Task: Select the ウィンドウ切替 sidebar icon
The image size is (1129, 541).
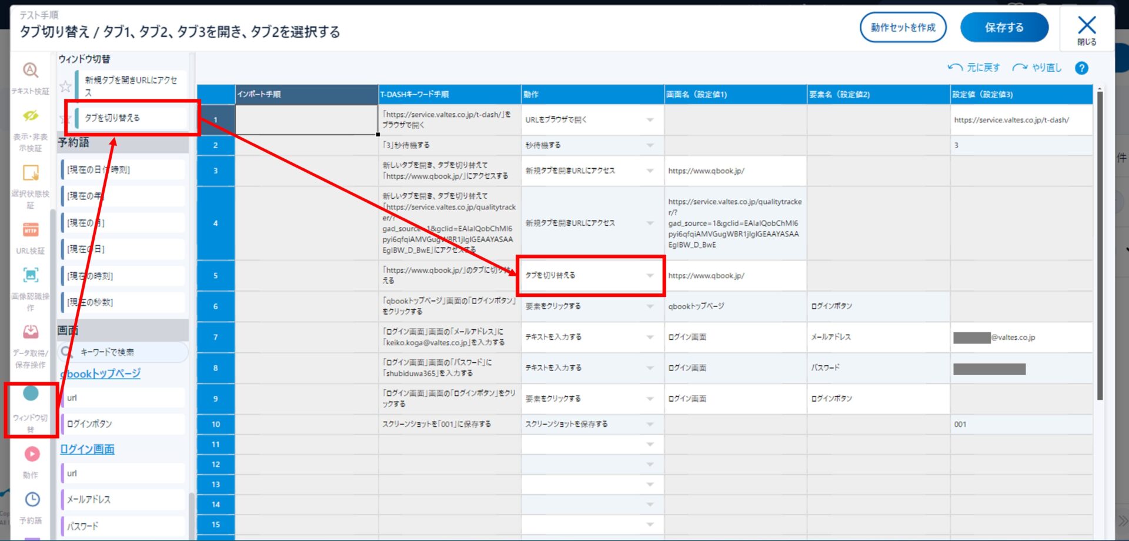Action: tap(31, 394)
